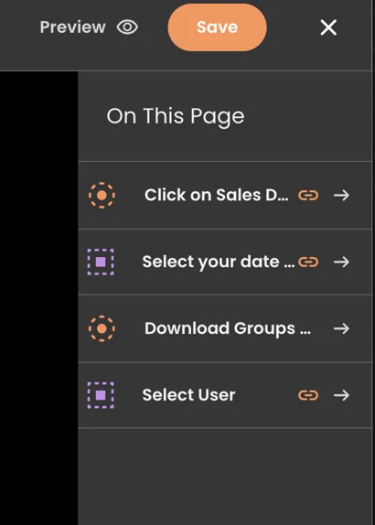Open arrow for Download Groups step
Viewport: 375px width, 525px height.
coord(341,328)
